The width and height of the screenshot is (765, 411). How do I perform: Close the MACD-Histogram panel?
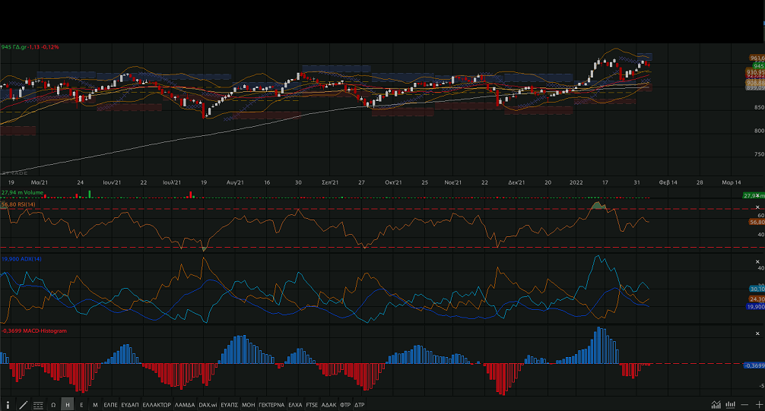coord(757,332)
